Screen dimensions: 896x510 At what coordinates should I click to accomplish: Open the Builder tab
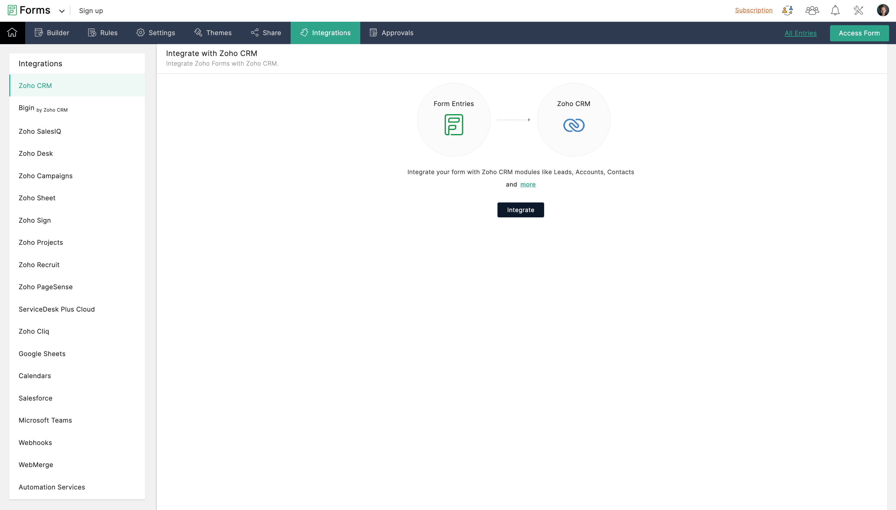click(x=52, y=33)
